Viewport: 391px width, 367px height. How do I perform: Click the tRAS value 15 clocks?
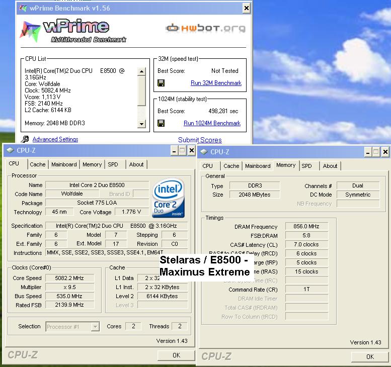tap(306, 271)
